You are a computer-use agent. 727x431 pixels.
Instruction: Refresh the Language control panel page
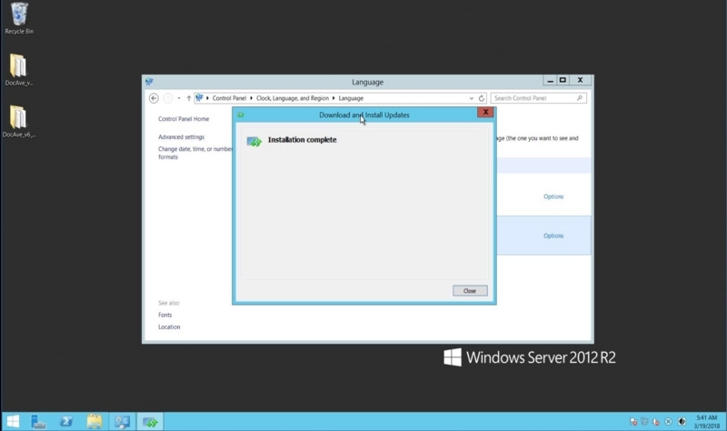(482, 98)
